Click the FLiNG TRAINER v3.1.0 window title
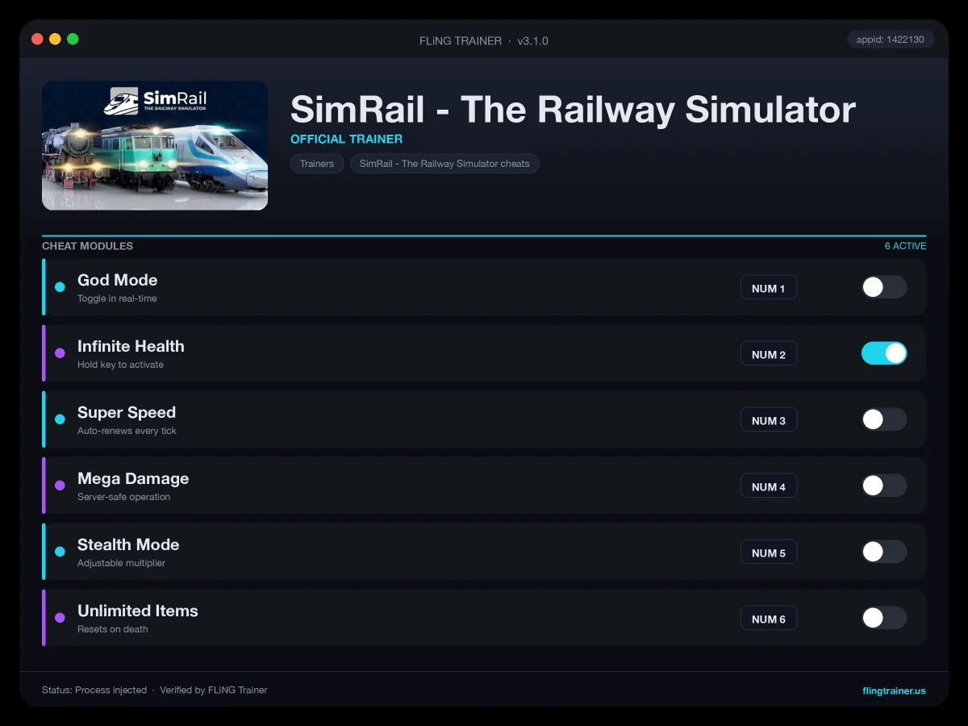968x726 pixels. 484,40
